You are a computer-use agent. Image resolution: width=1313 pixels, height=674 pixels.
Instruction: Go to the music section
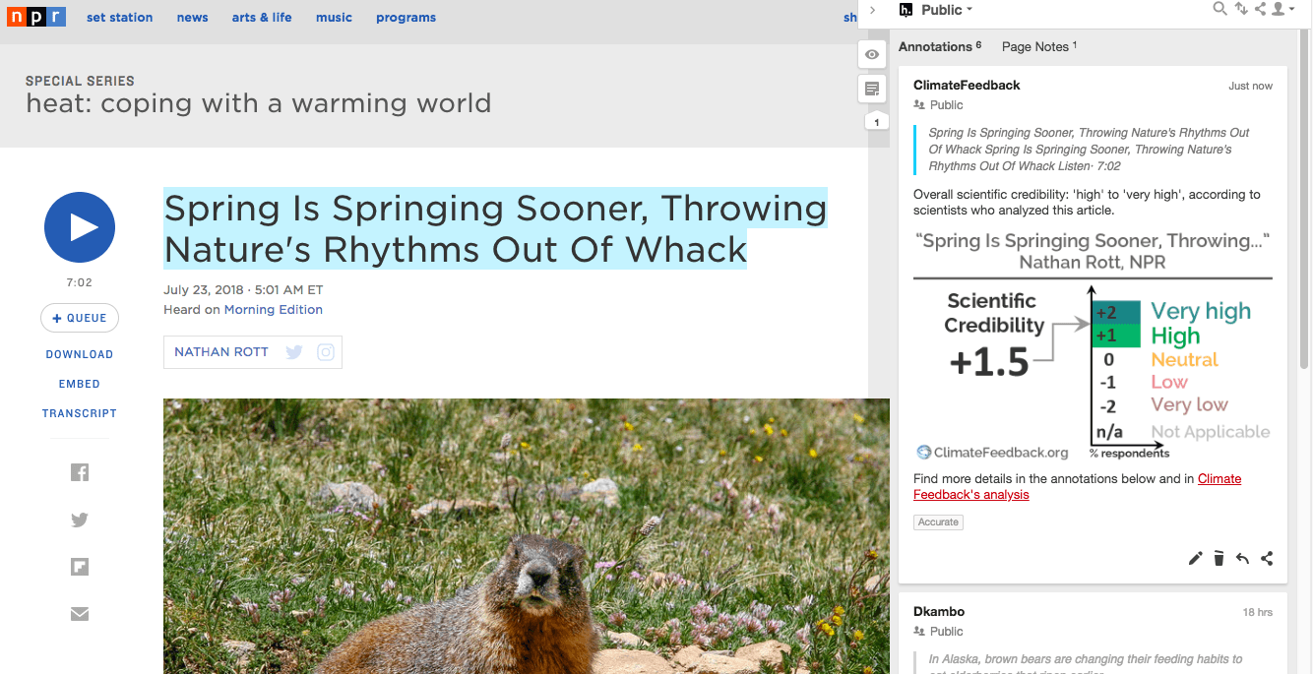click(x=334, y=18)
